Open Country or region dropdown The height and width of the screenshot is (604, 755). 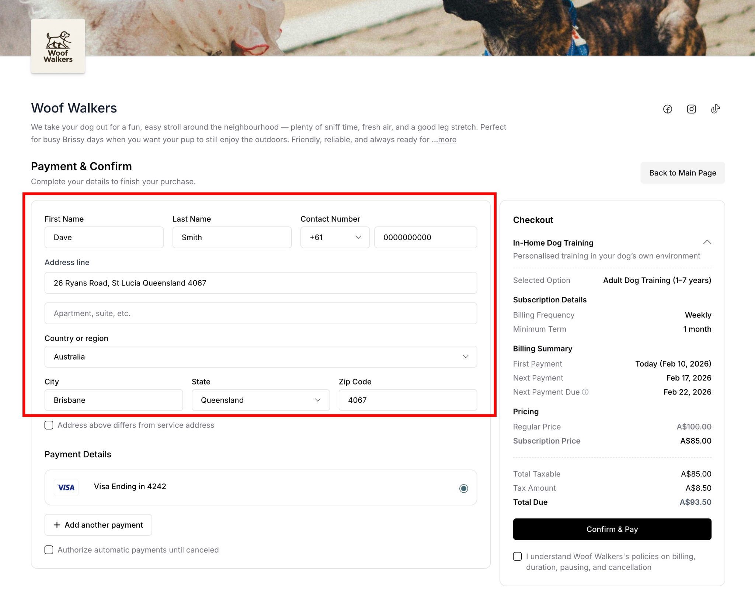[x=261, y=357]
